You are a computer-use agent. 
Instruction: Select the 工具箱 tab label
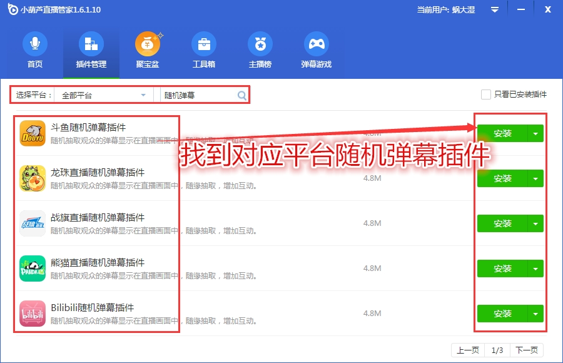[204, 64]
